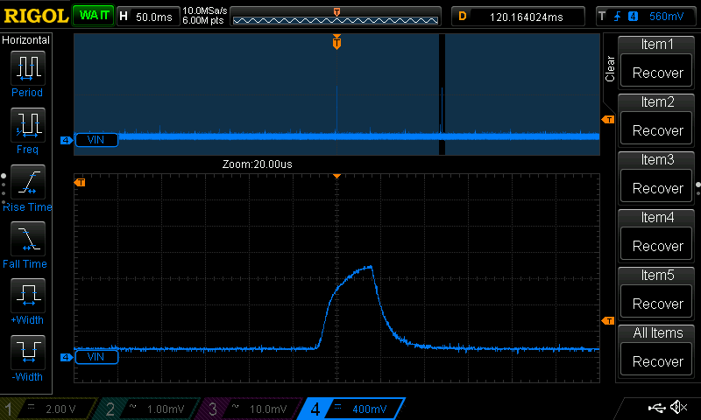Click the 10.0MSa/s sample rate readout

pos(205,10)
